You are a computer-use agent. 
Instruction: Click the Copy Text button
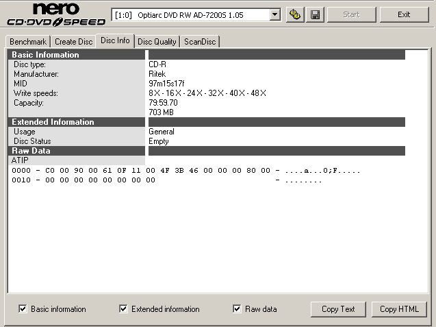[338, 309]
